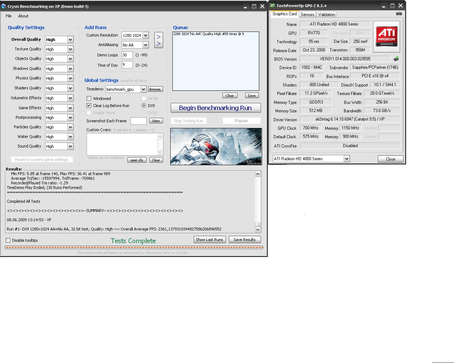The image size is (454, 363).
Task: Expand the Sound Quality dropdown
Action: pos(70,146)
